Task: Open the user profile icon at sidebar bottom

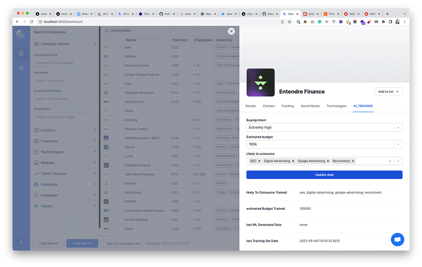Action: coord(21,242)
